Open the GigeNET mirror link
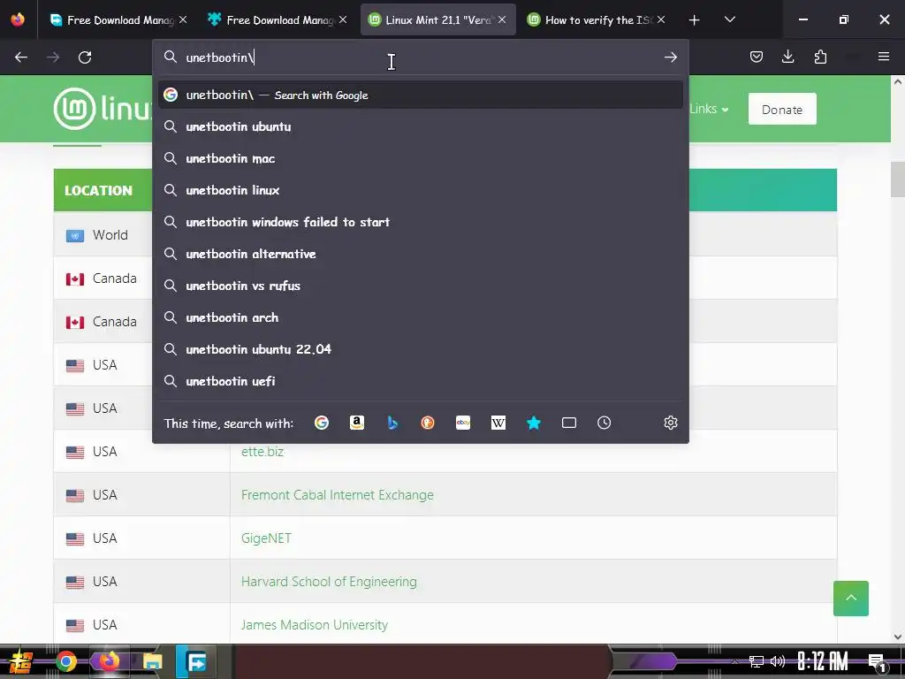Screen dimensions: 905x679 (266, 538)
